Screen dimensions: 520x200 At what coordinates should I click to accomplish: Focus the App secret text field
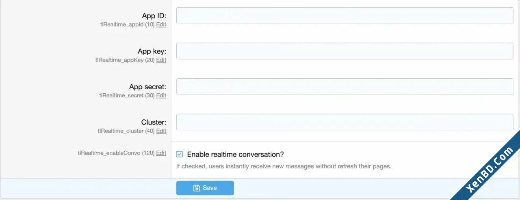345,86
